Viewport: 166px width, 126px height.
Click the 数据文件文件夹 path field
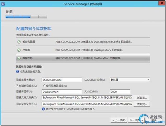(87, 98)
